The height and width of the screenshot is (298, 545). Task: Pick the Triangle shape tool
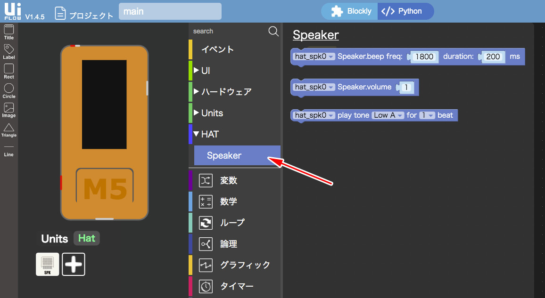8,129
